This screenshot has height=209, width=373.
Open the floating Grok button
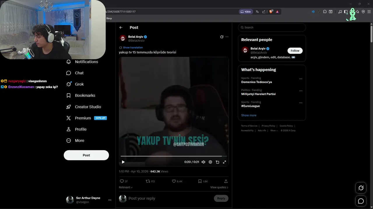[361, 188]
